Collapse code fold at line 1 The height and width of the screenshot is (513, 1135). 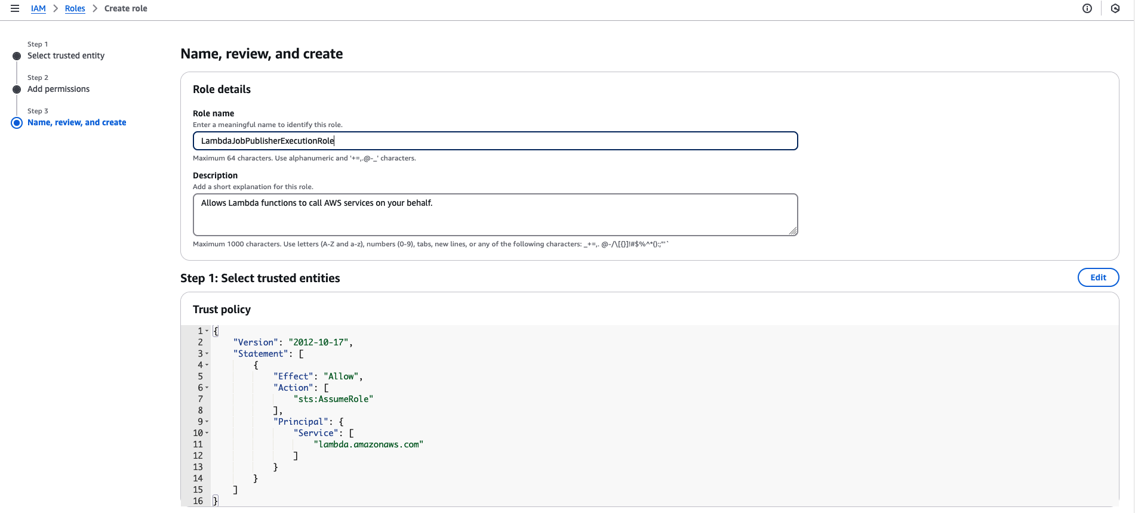(207, 331)
